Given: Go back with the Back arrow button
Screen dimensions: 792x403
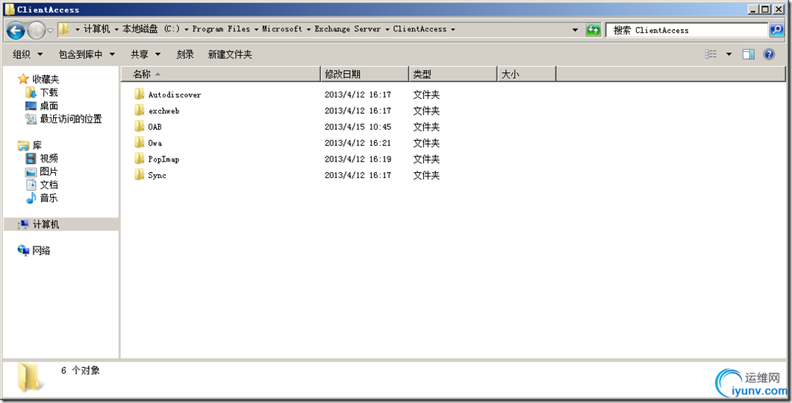Looking at the screenshot, I should coord(16,31).
